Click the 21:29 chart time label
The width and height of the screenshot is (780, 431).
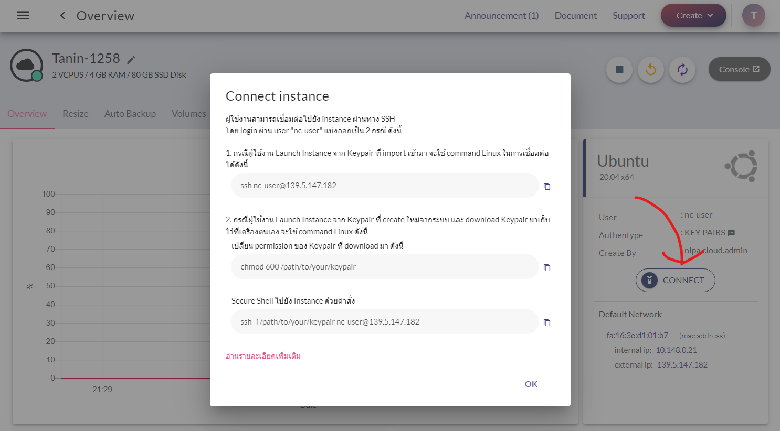(102, 390)
